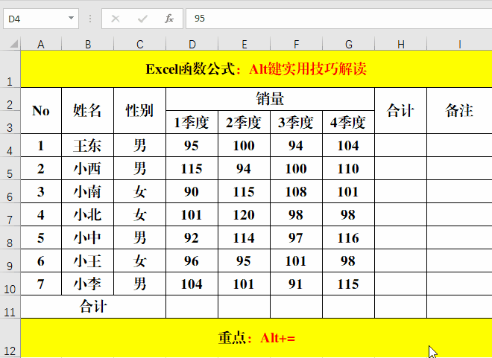Select the name cell '小西'

click(87, 168)
